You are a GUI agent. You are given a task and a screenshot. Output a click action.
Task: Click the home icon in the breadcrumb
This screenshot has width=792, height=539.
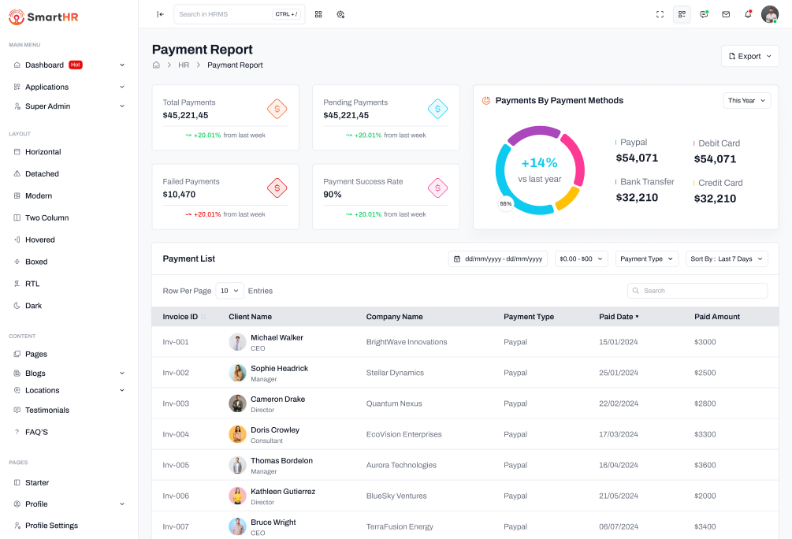coord(157,65)
